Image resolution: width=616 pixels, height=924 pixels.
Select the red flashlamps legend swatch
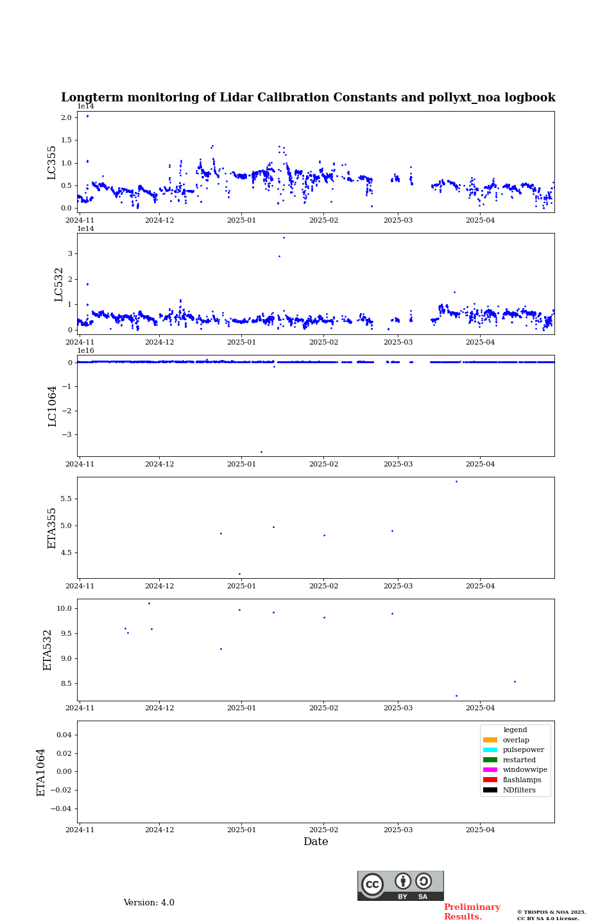(490, 780)
